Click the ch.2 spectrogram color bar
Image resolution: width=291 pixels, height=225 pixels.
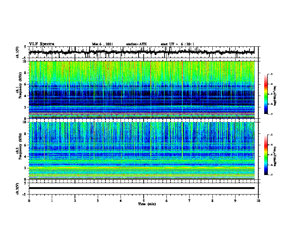point(266,155)
